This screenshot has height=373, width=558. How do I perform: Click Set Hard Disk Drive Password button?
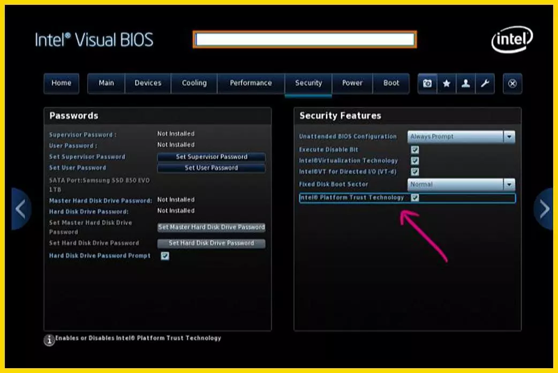coord(212,243)
